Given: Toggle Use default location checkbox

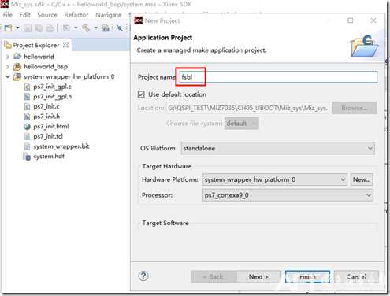Looking at the screenshot, I should (141, 94).
